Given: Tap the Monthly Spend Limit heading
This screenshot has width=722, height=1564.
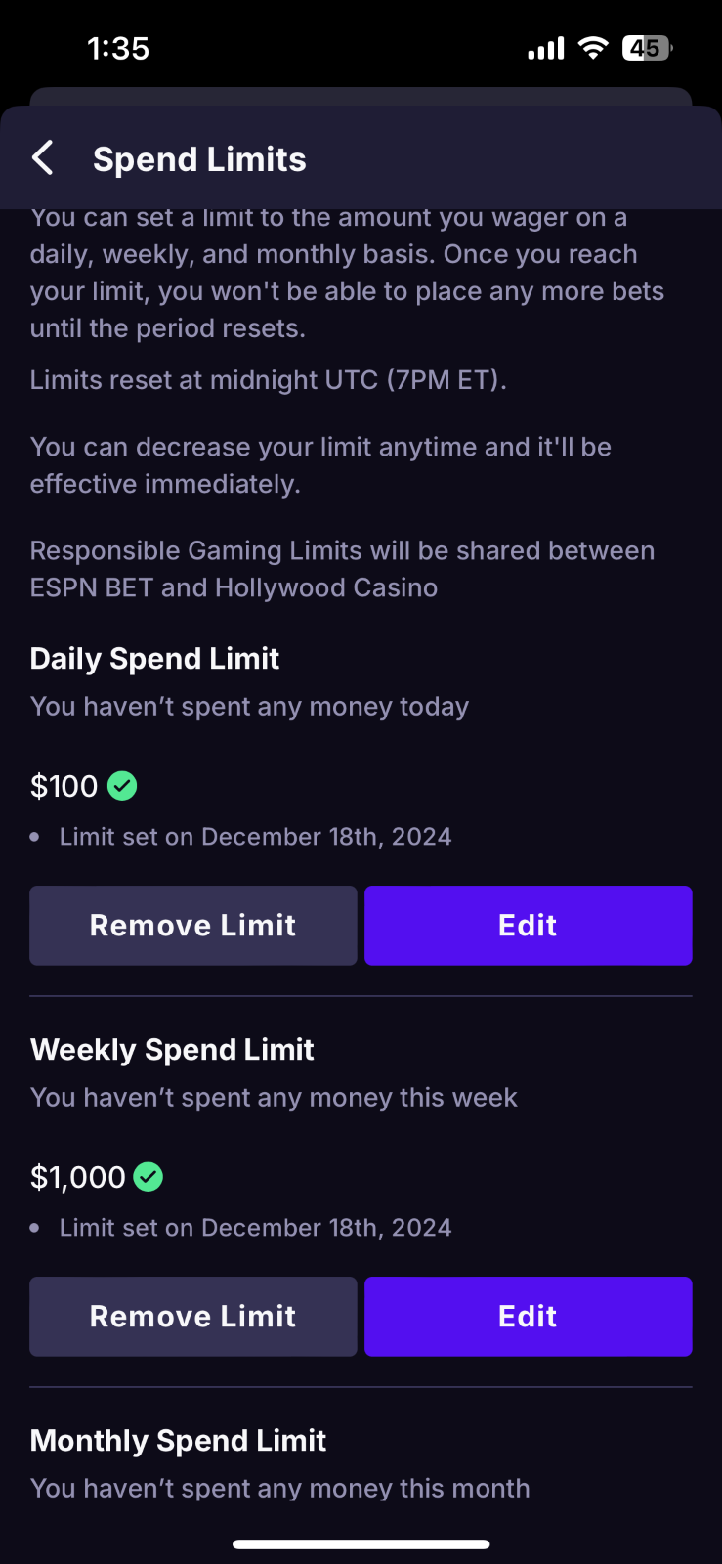Looking at the screenshot, I should tap(178, 1441).
